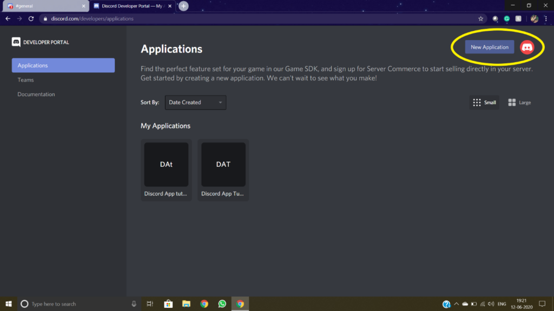Switch to the Large grid view
This screenshot has width=554, height=311.
(519, 102)
